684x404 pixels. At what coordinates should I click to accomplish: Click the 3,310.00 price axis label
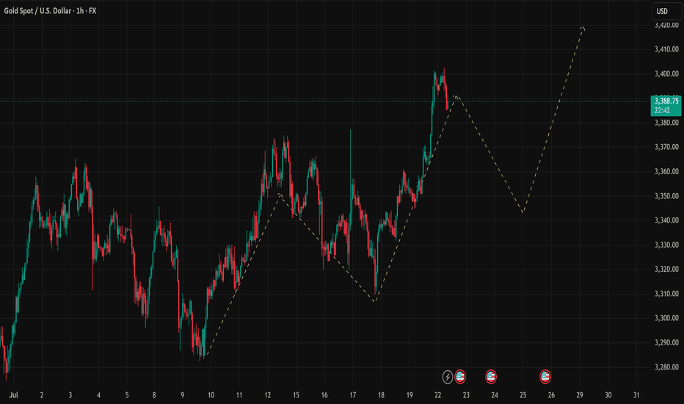point(666,294)
